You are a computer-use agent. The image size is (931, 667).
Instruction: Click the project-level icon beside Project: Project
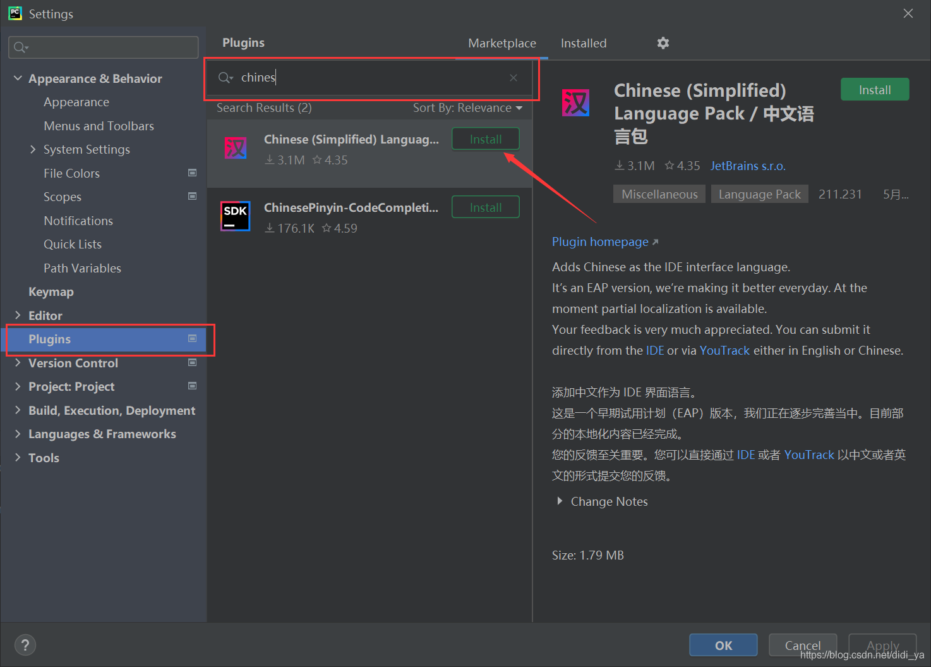(193, 386)
